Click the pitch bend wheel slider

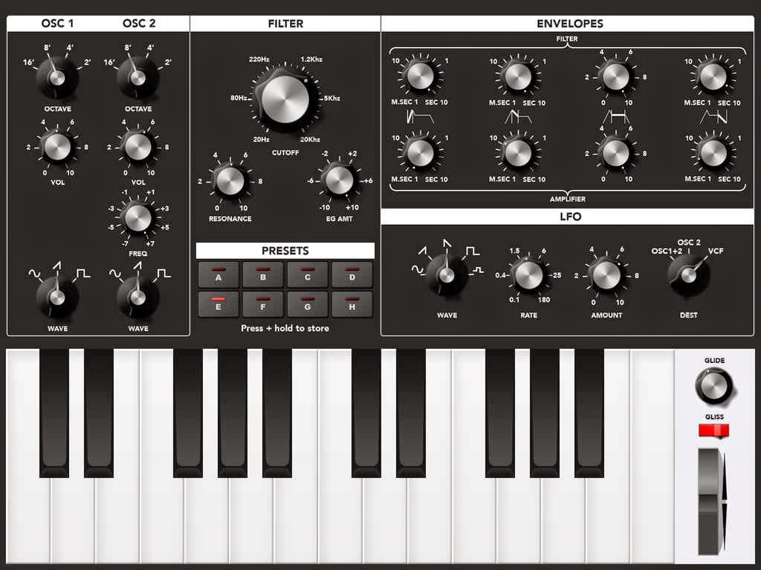coord(710,501)
